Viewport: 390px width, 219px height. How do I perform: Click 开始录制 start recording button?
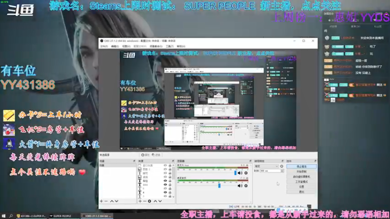pos(301,172)
